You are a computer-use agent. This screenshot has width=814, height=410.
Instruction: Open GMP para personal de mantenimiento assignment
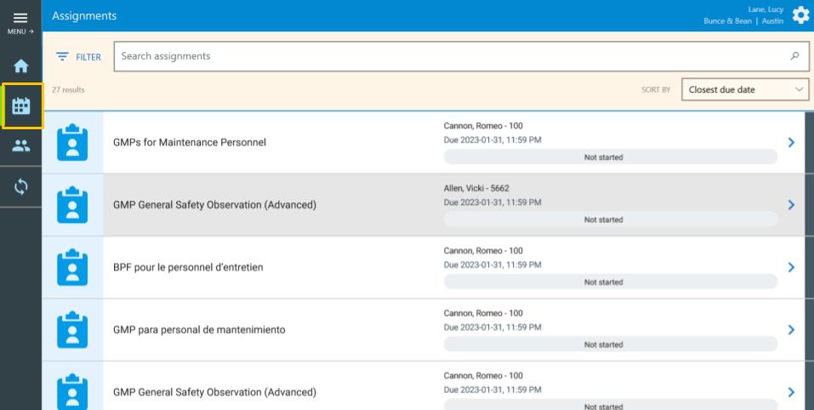pos(199,329)
